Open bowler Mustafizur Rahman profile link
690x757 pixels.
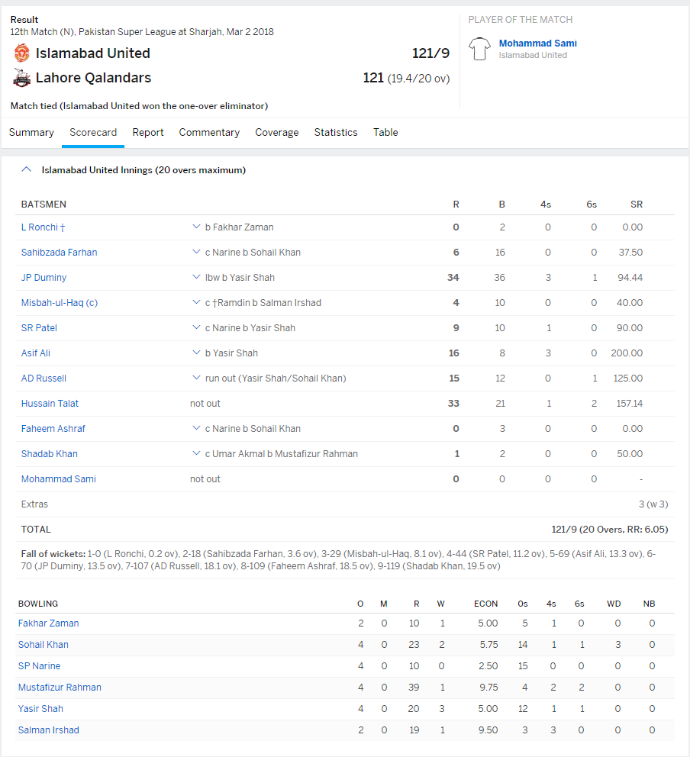[x=60, y=688]
